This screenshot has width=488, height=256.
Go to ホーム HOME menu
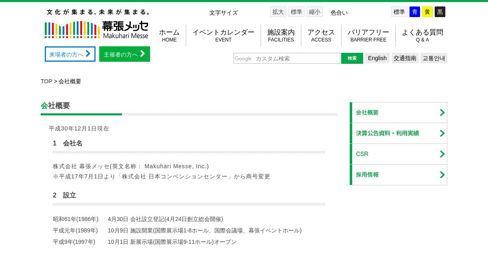tap(169, 35)
